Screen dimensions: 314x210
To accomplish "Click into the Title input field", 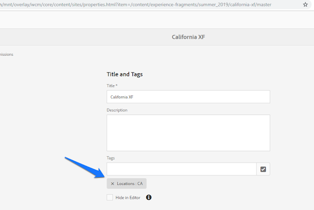I will pyautogui.click(x=188, y=97).
